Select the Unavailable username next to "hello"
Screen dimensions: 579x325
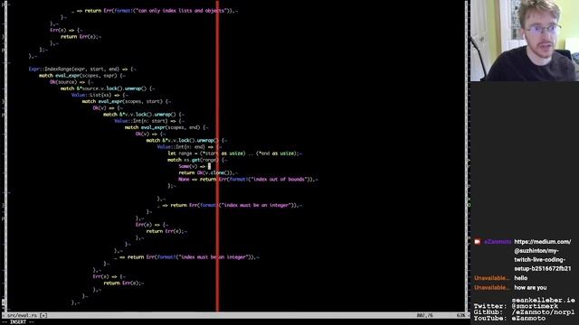pyautogui.click(x=491, y=278)
